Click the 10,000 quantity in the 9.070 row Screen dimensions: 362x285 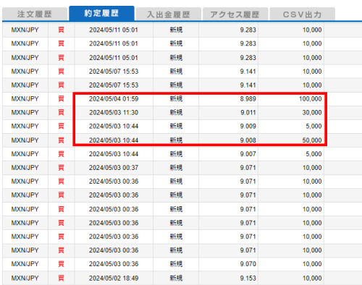312,264
